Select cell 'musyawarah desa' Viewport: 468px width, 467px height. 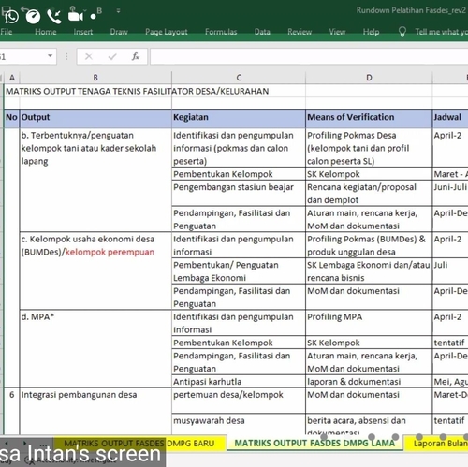click(x=239, y=424)
